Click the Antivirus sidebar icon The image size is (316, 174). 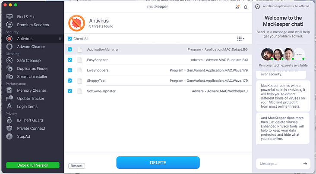[x=9, y=38]
